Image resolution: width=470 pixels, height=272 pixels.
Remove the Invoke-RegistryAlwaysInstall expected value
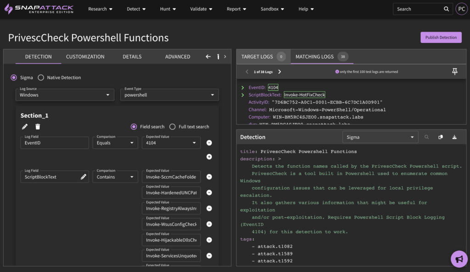click(209, 208)
